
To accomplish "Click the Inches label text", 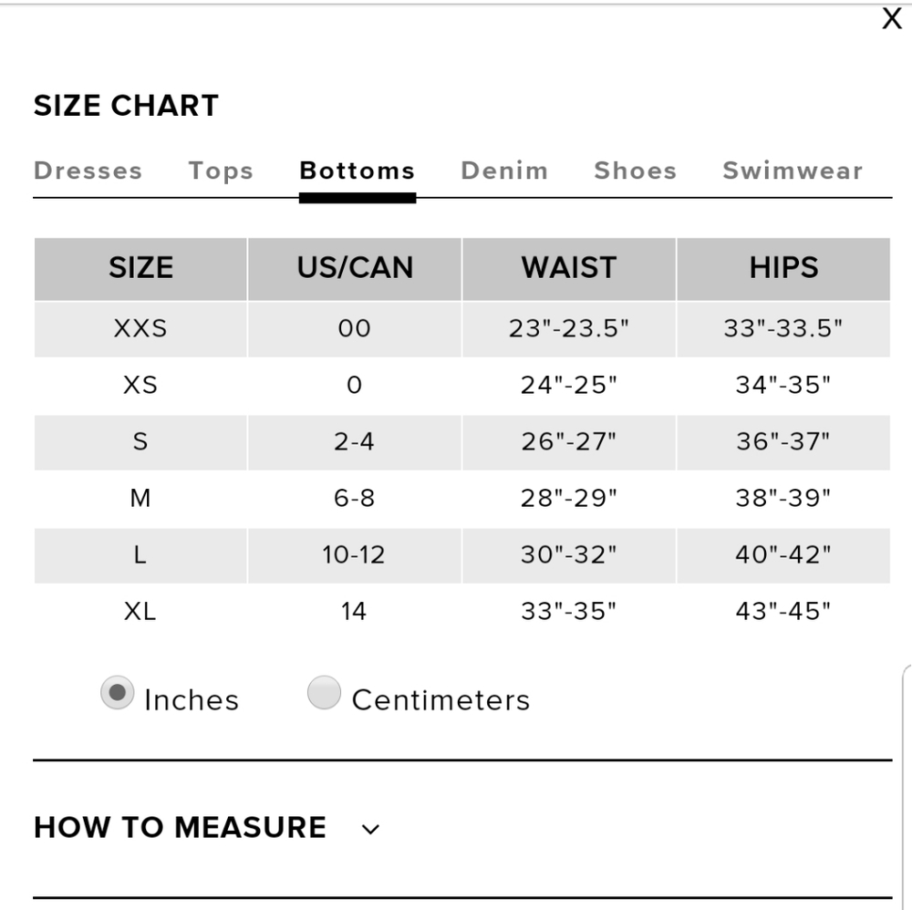I will 192,700.
